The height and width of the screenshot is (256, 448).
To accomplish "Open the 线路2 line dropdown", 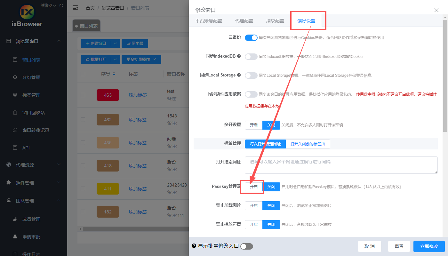I will point(49,5).
